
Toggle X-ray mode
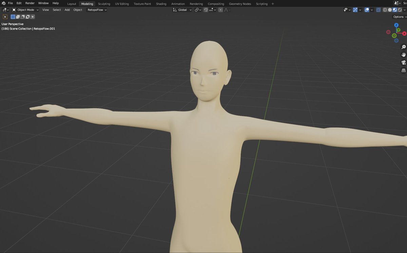click(x=378, y=10)
